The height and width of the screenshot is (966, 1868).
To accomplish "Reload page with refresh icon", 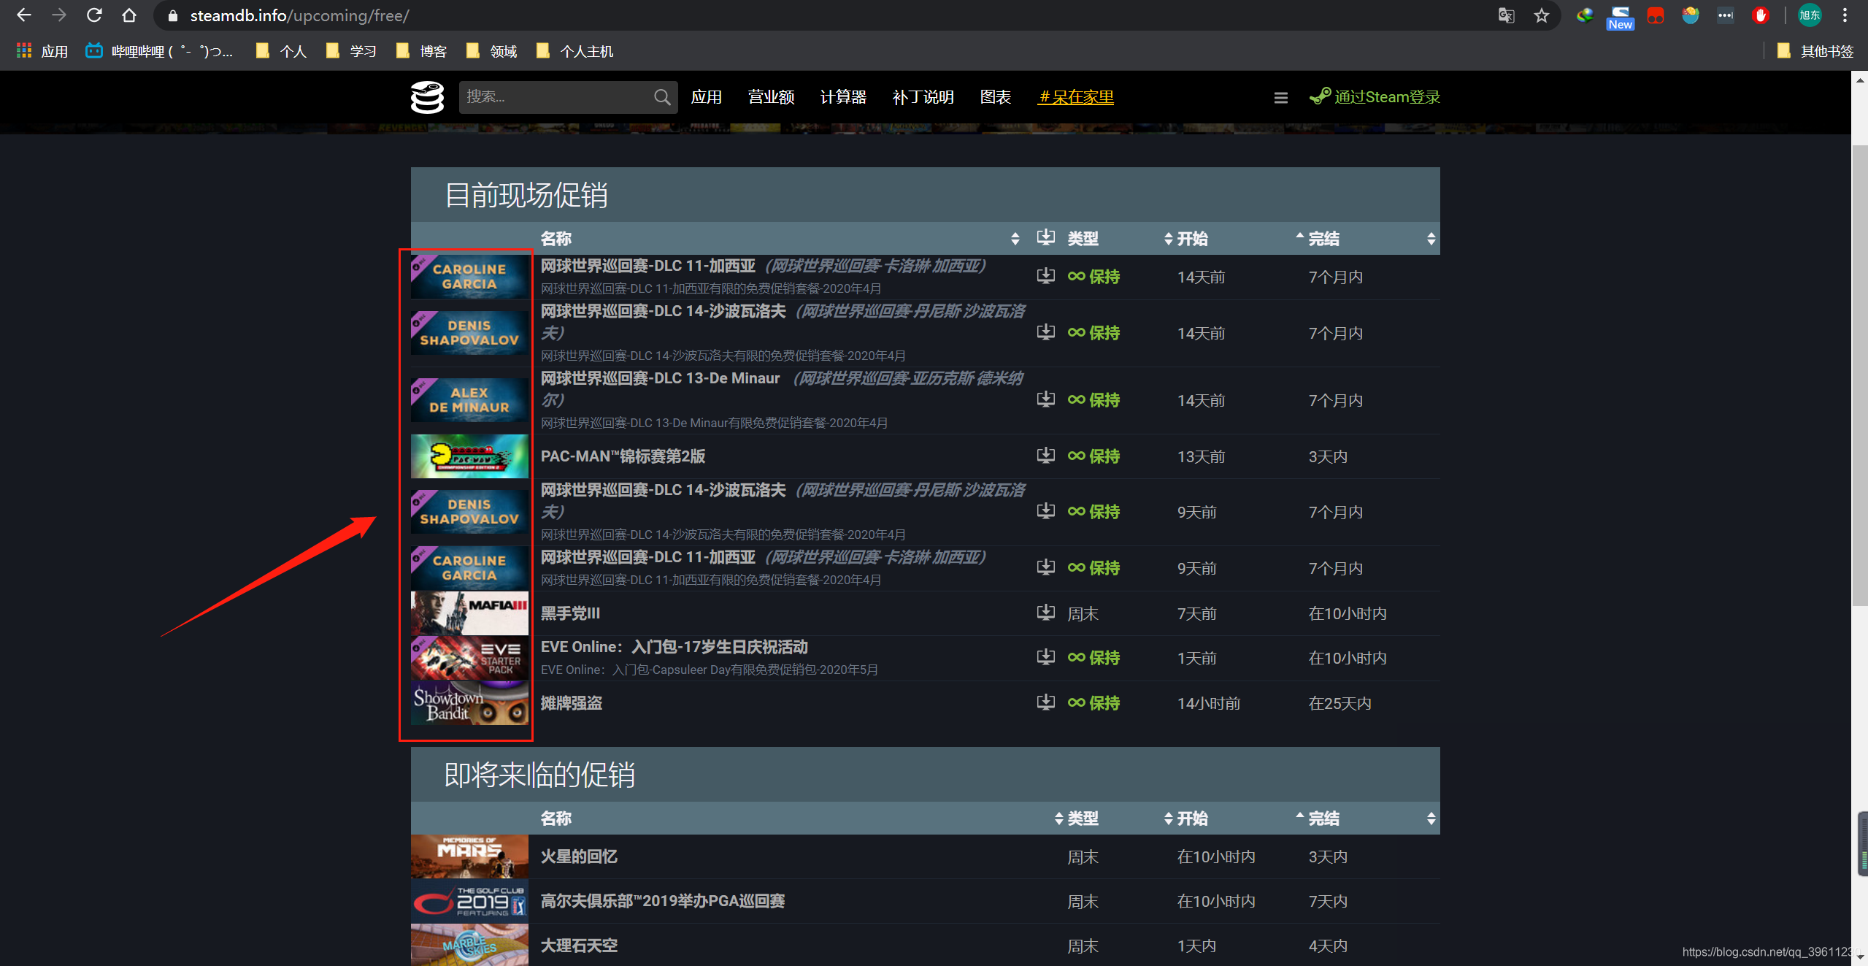I will (94, 15).
